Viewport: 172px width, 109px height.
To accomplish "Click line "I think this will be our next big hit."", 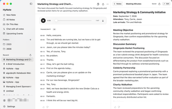I will click(62, 100).
